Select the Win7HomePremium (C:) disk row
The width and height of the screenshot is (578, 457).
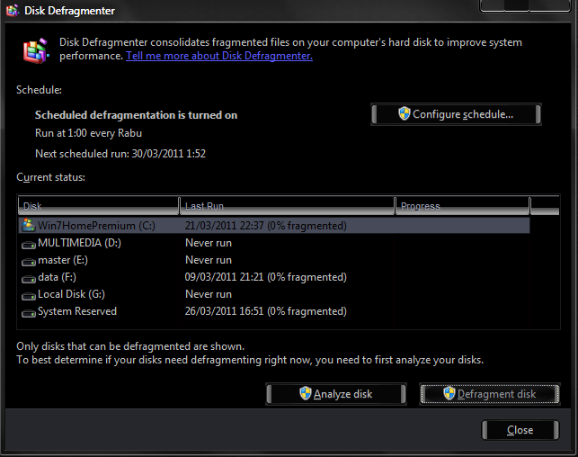click(x=274, y=226)
